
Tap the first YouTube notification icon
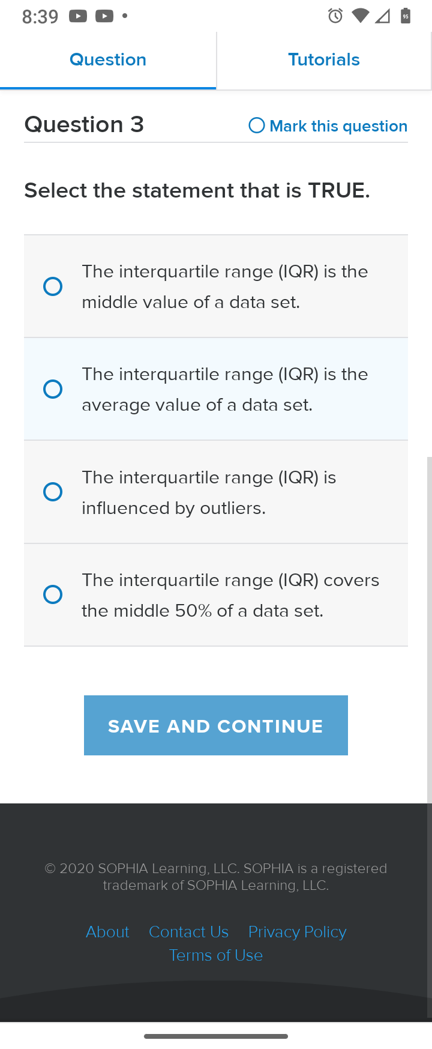click(x=78, y=16)
